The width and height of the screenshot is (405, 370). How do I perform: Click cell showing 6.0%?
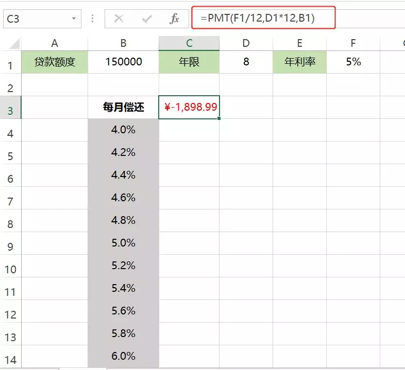tap(124, 357)
